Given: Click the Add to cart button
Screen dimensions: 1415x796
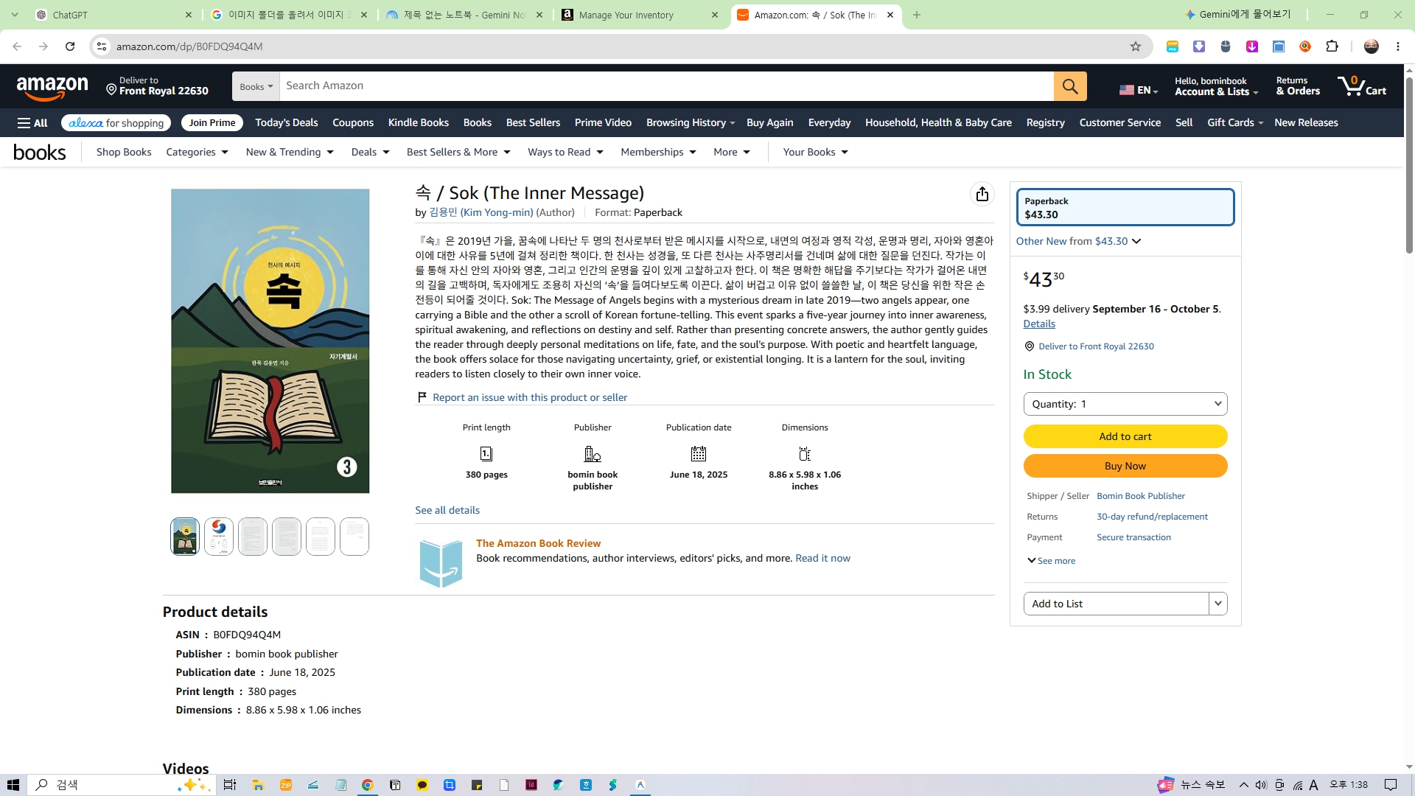Looking at the screenshot, I should point(1125,436).
